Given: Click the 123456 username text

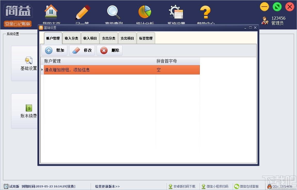Looking at the screenshot, I should coord(278,18).
